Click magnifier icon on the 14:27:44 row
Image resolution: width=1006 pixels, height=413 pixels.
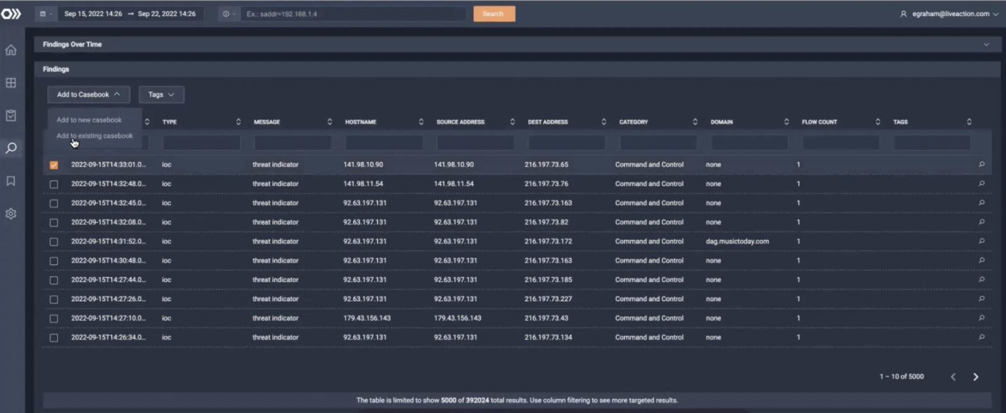coord(981,280)
